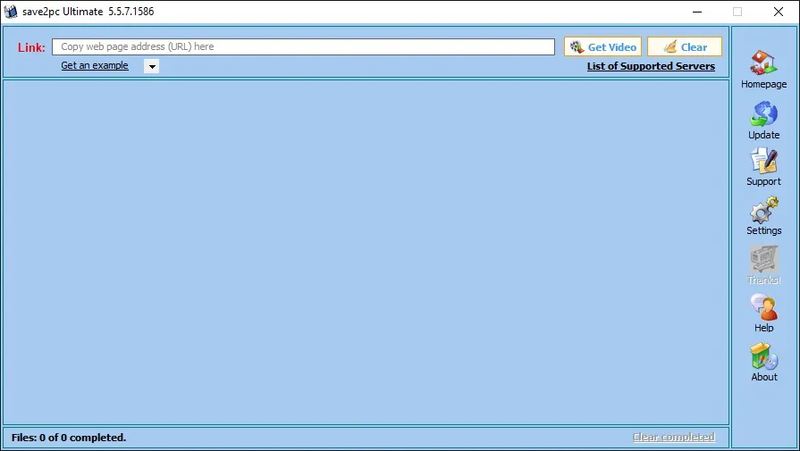Click the Homepage text label in sidebar
The width and height of the screenshot is (800, 451).
pos(763,84)
